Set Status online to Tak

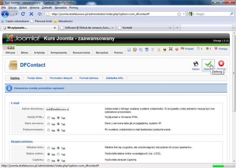click(58, 154)
